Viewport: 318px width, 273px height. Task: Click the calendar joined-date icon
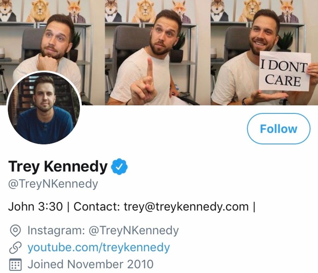click(15, 264)
